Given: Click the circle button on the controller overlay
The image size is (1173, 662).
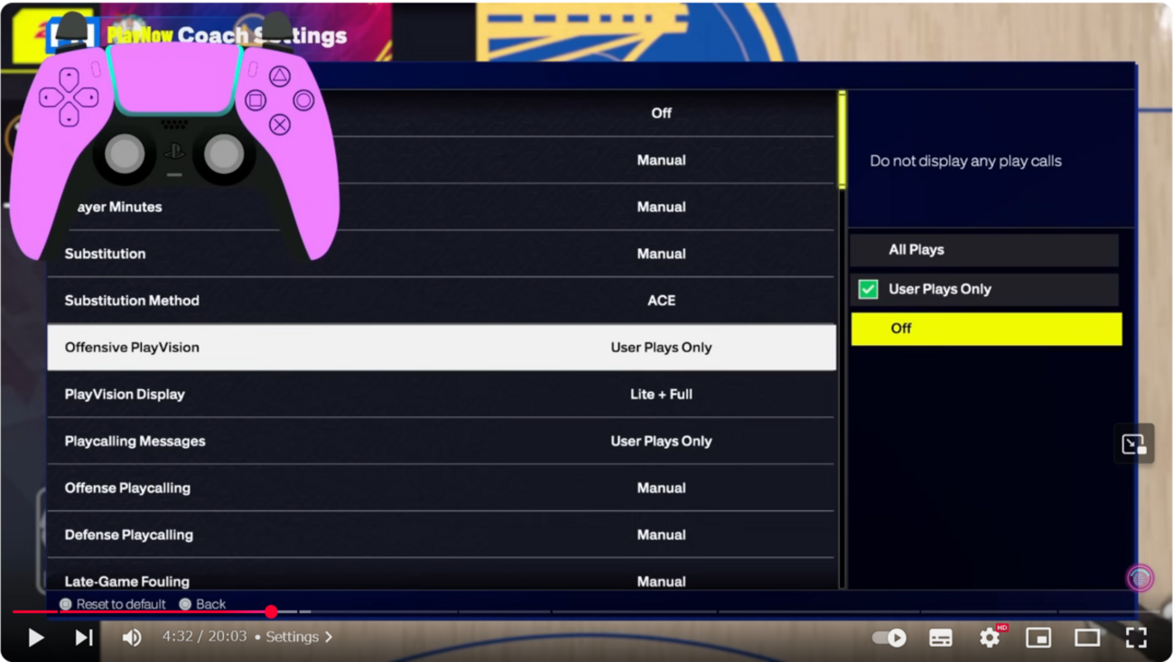Looking at the screenshot, I should pyautogui.click(x=303, y=100).
